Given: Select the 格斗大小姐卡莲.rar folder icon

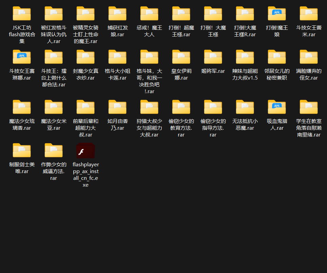Looking at the screenshot, I should tap(117, 57).
